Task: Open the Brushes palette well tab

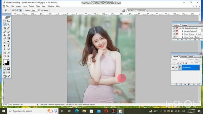Action: 131,11
